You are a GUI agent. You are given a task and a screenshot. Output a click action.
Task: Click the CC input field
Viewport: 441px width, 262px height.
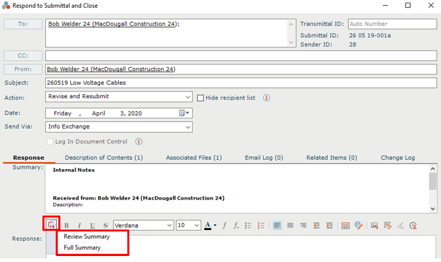pyautogui.click(x=241, y=56)
